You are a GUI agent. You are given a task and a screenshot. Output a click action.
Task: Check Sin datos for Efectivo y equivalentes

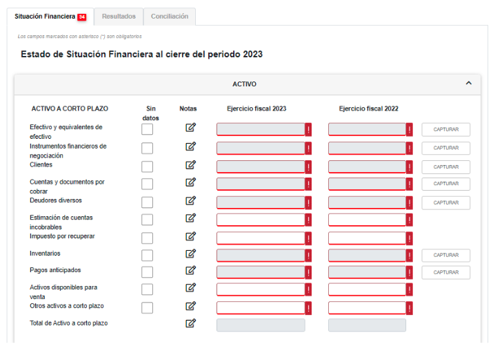[x=147, y=129]
